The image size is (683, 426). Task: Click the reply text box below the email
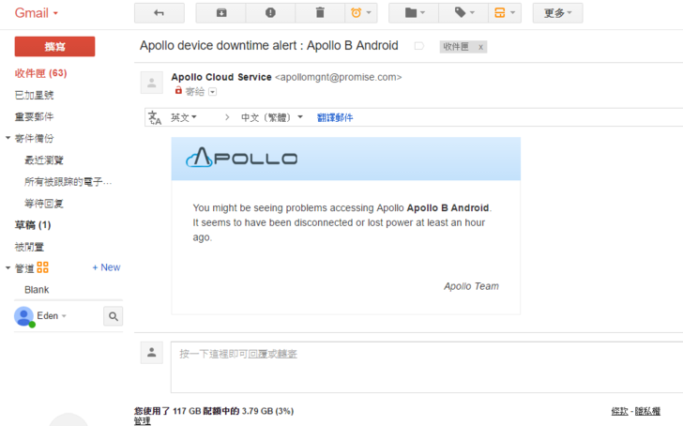click(422, 366)
